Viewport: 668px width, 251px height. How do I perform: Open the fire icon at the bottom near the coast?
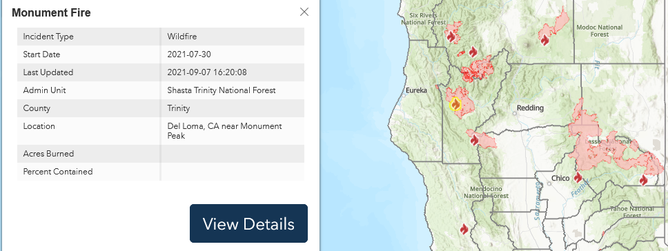point(464,229)
